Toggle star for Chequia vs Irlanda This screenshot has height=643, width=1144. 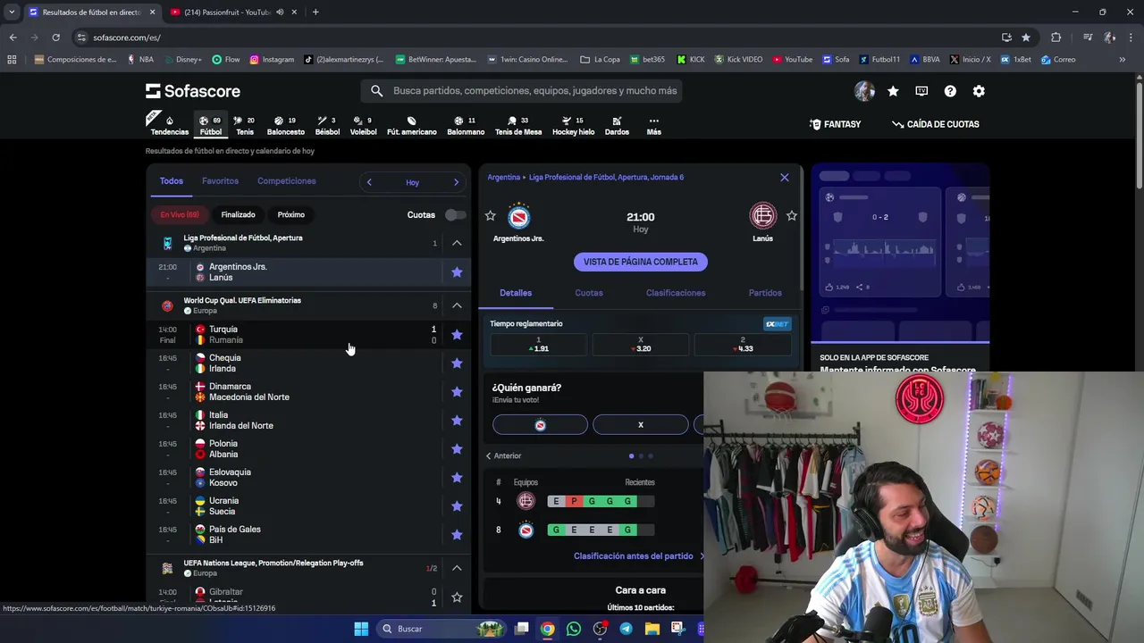pyautogui.click(x=457, y=363)
